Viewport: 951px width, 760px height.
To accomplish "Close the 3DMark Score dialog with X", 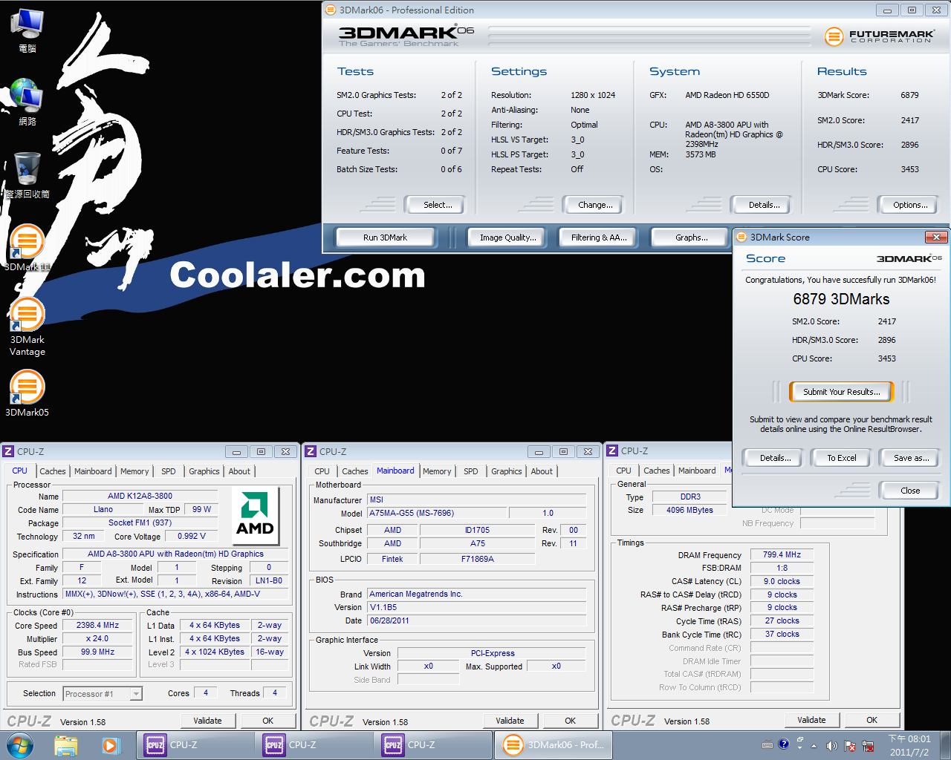I will pos(936,237).
